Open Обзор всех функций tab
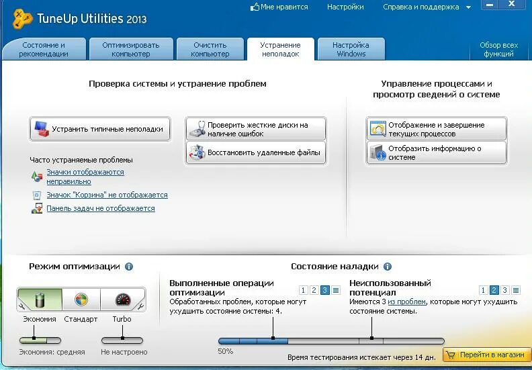 click(x=498, y=50)
